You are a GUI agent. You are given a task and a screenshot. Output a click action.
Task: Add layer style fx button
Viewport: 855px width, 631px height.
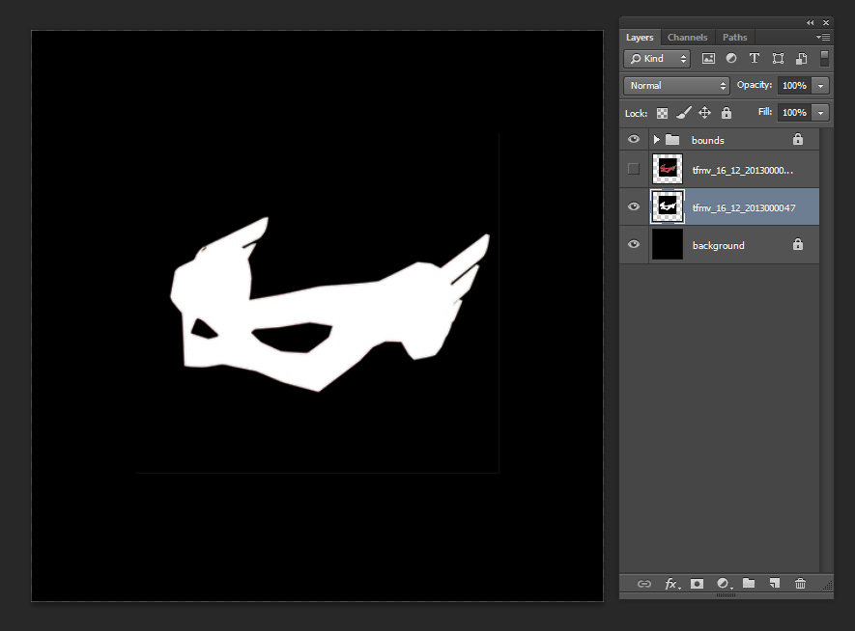671,584
